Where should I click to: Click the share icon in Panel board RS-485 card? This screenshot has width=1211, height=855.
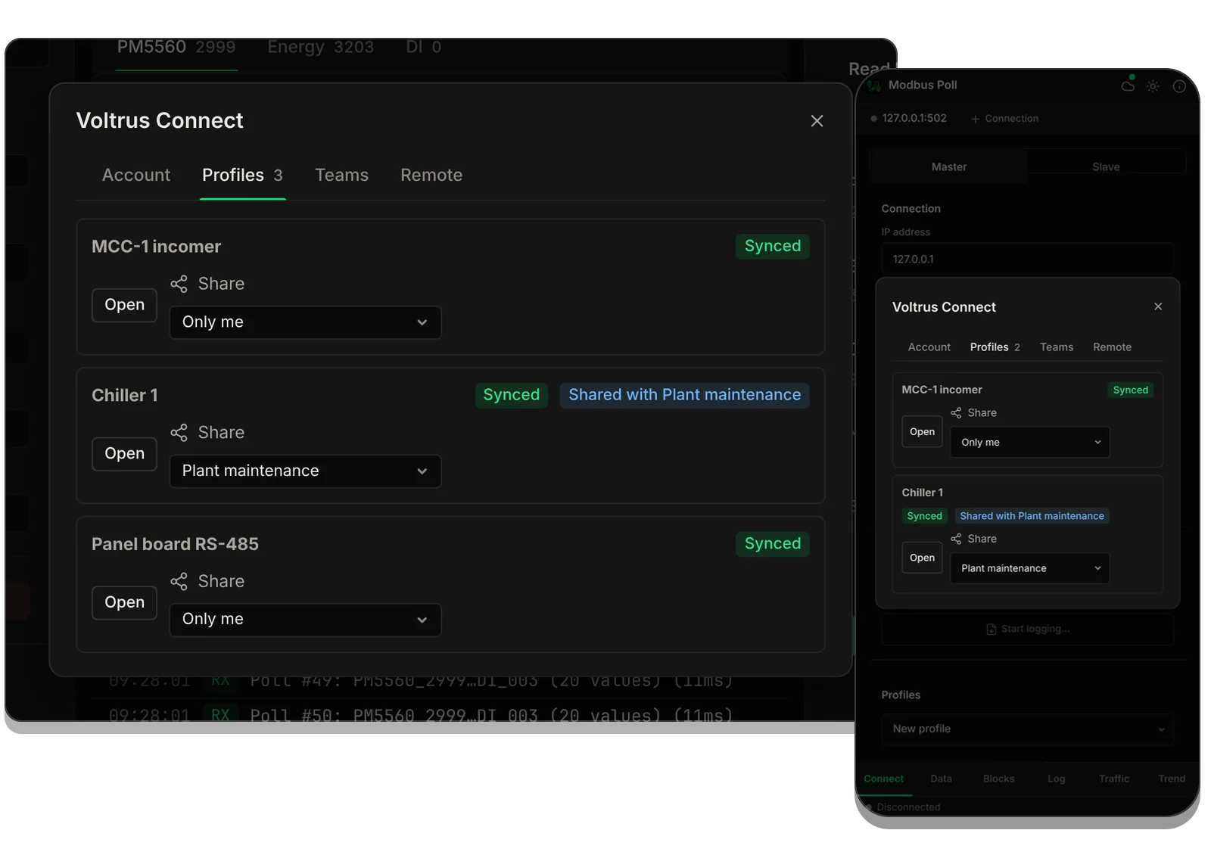point(179,582)
